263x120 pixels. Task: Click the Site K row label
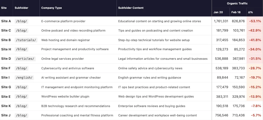pyautogui.click(x=6, y=106)
